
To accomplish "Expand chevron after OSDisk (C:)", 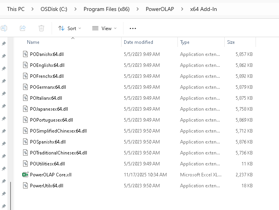I will tap(75, 9).
